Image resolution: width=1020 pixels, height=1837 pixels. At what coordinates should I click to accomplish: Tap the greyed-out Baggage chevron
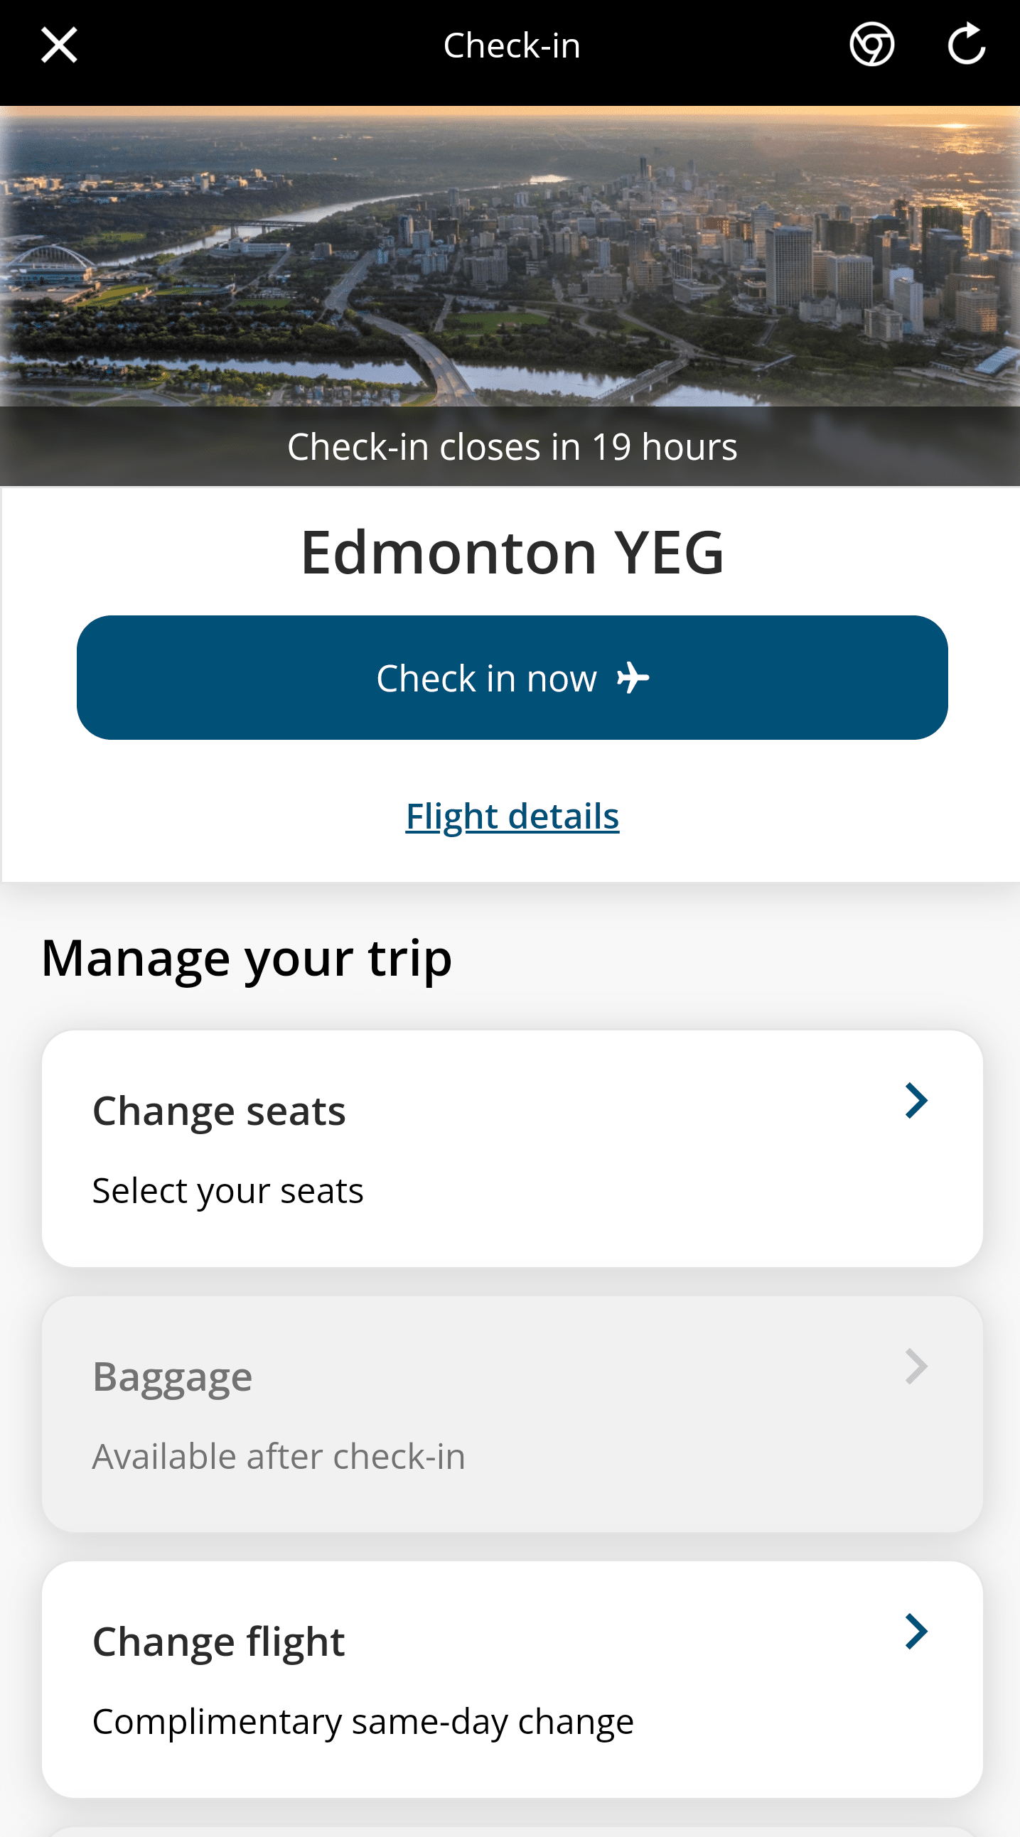click(x=916, y=1367)
